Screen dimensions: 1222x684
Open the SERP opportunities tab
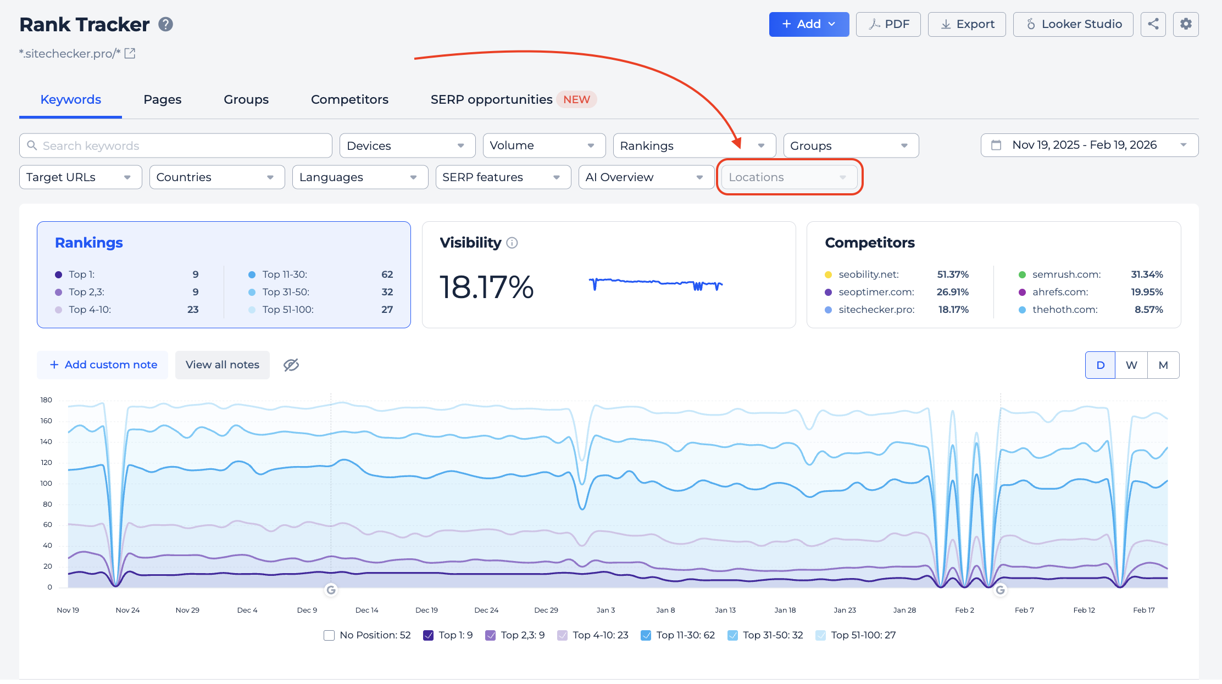pyautogui.click(x=491, y=99)
